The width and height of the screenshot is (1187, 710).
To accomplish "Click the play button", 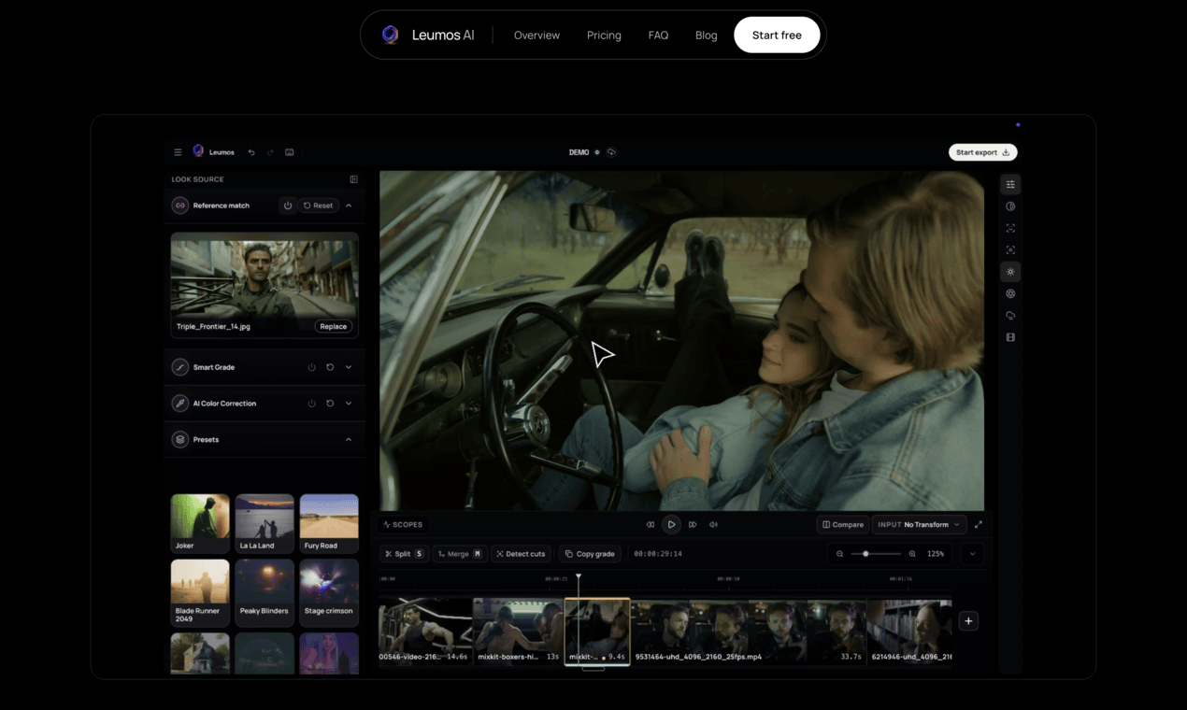I will pos(671,525).
